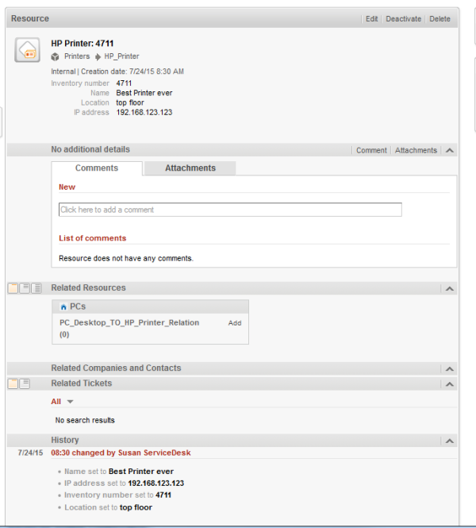Click the cube icon beside Printers
Image resolution: width=476 pixels, height=528 pixels.
coord(55,57)
